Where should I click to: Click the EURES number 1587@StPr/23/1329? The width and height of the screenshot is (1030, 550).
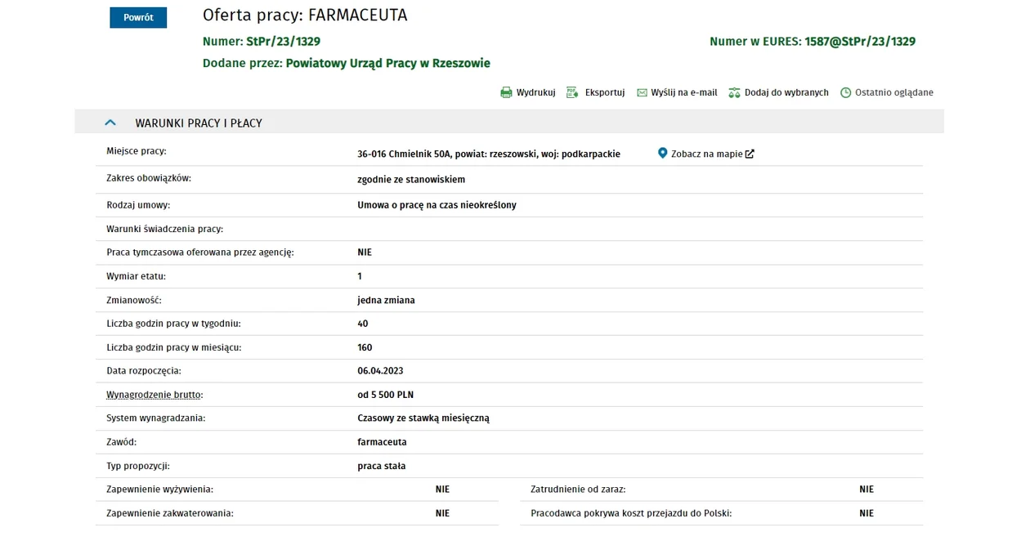(860, 42)
